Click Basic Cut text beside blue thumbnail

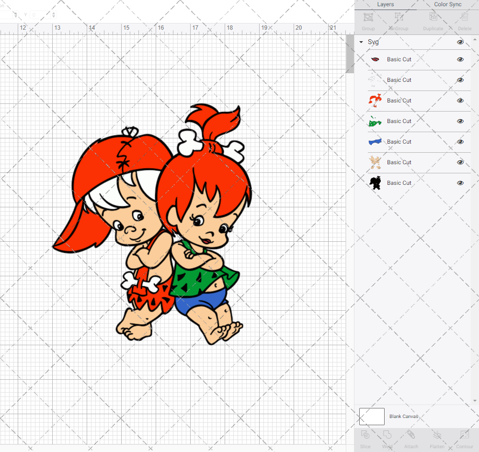[x=399, y=142]
